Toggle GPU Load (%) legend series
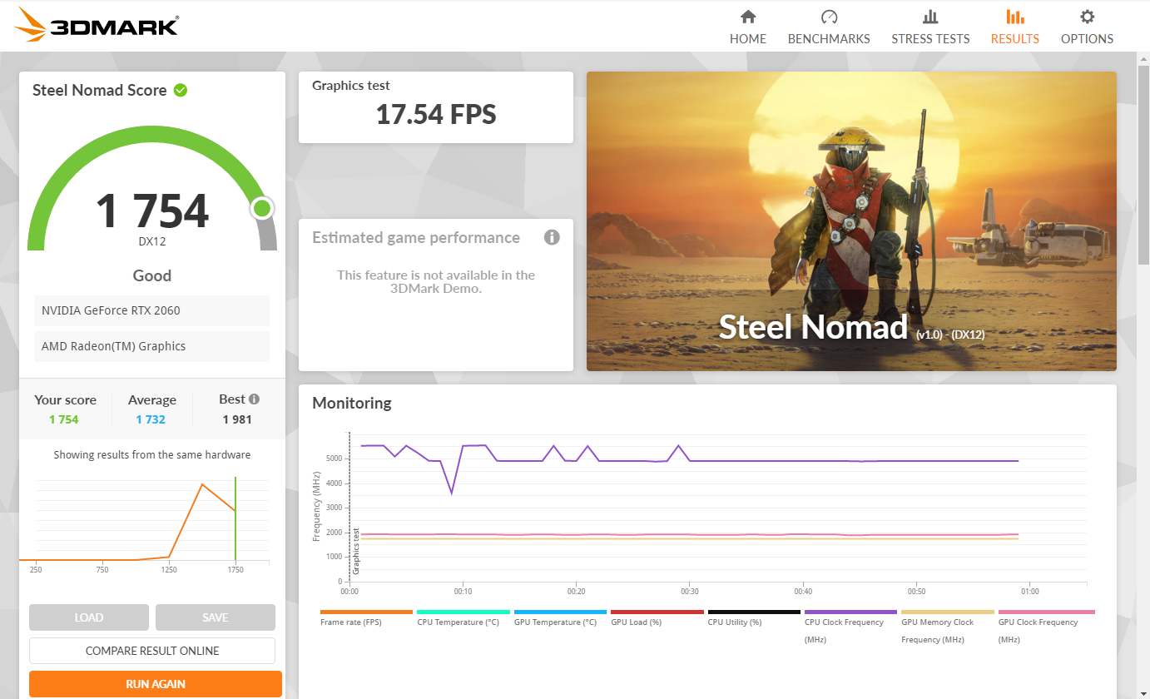 pos(657,617)
